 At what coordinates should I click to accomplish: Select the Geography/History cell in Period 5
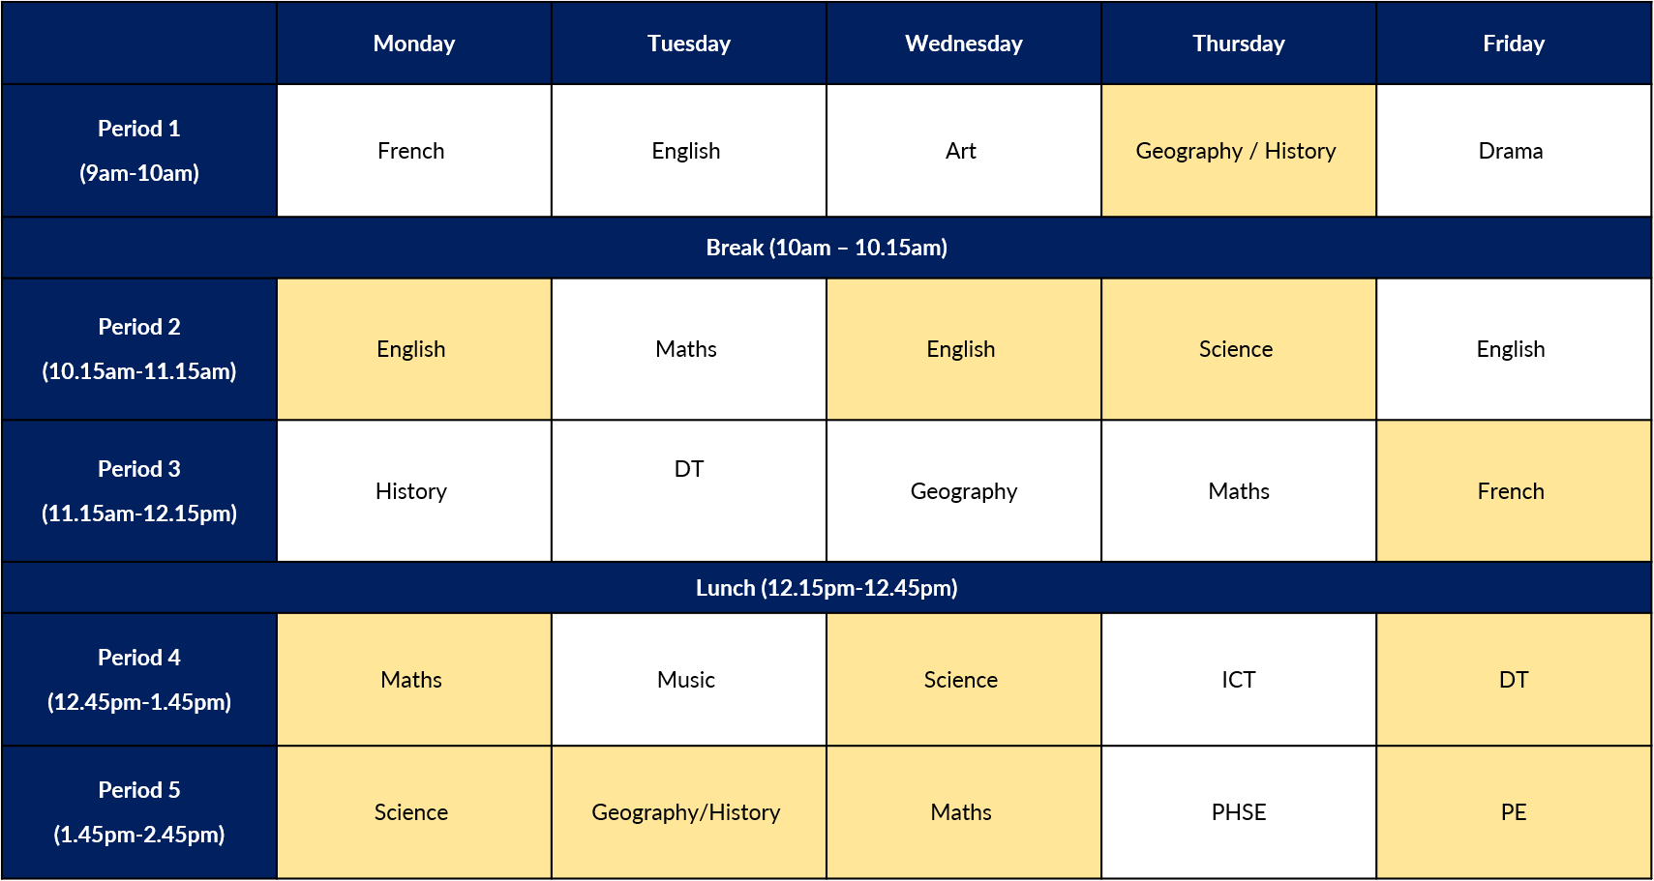pos(689,812)
